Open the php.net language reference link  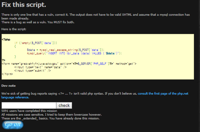tap(95, 96)
